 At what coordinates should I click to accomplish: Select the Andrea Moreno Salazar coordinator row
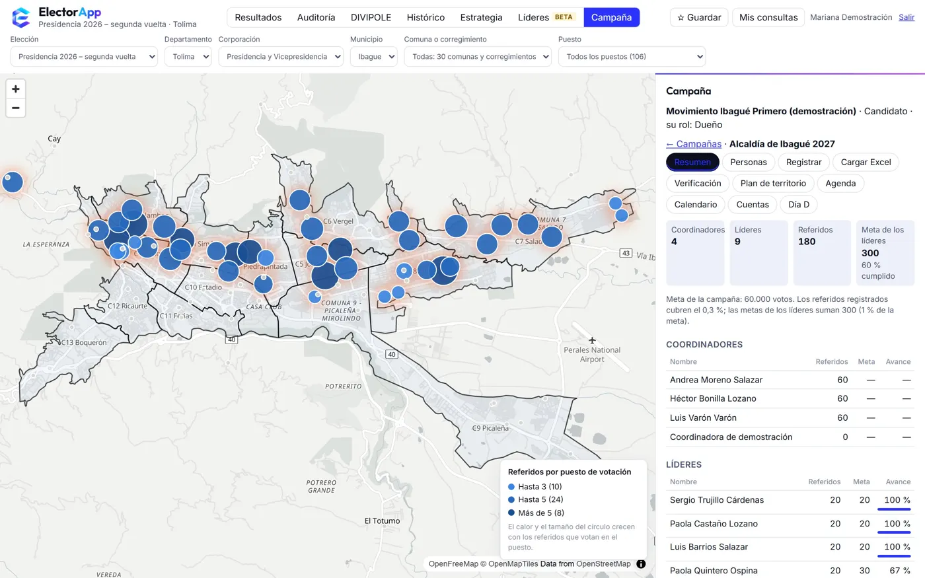point(790,380)
